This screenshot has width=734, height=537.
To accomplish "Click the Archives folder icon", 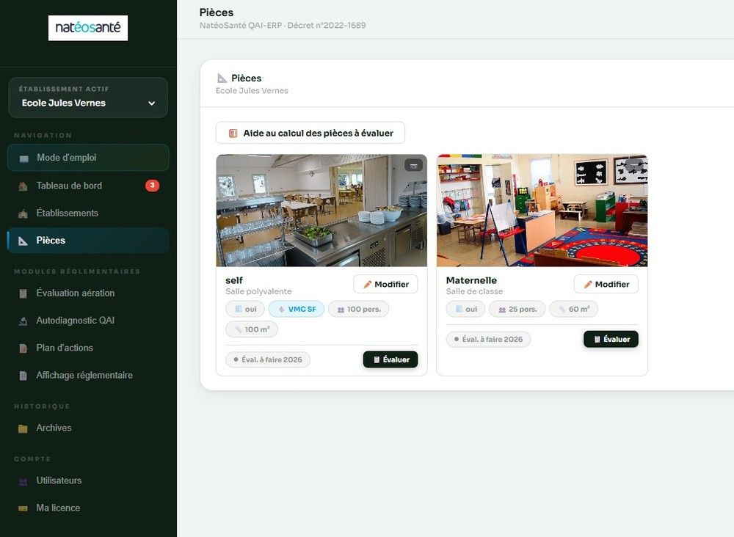I will pyautogui.click(x=23, y=428).
